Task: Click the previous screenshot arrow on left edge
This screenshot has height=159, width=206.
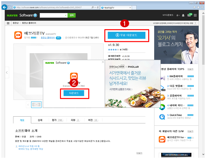Action: click(7, 72)
